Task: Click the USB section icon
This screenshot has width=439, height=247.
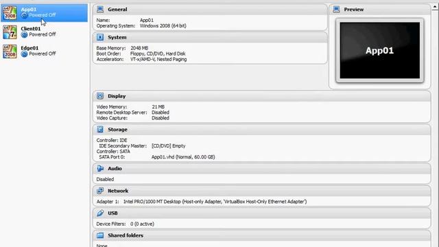Action: tap(100, 213)
